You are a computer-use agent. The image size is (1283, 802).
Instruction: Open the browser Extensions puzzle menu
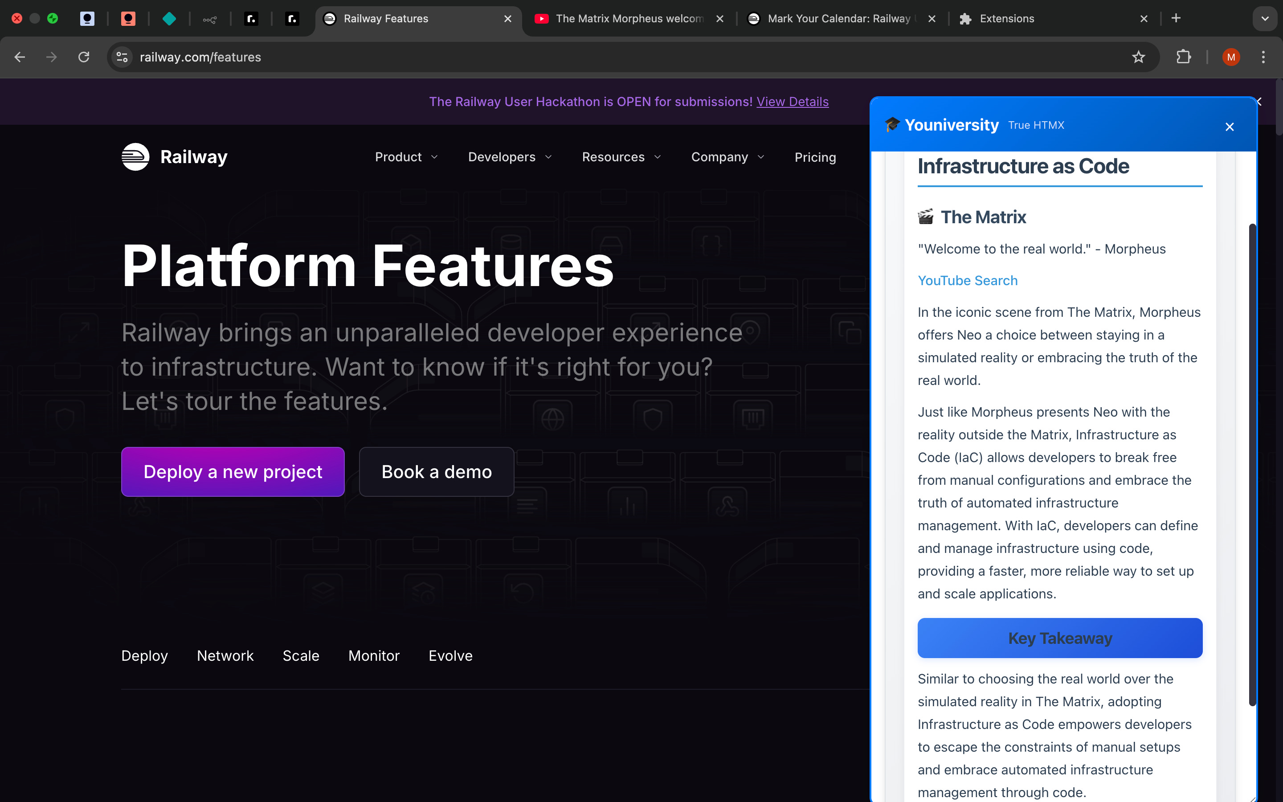tap(1184, 57)
